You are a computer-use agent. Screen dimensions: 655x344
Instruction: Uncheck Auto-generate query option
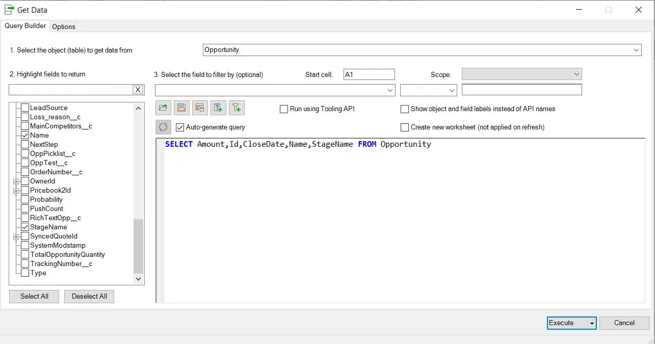point(180,127)
